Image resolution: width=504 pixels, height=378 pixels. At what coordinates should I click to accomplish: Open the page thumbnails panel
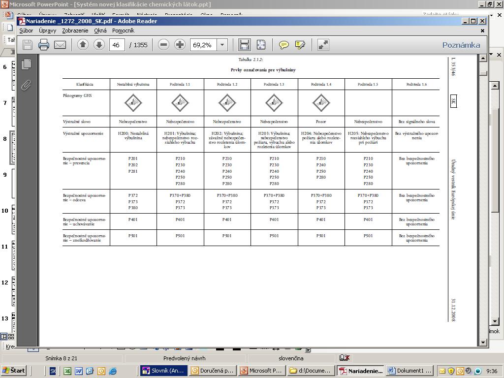(27, 64)
